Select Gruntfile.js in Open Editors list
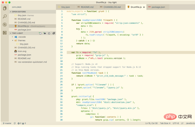 tap(32, 26)
